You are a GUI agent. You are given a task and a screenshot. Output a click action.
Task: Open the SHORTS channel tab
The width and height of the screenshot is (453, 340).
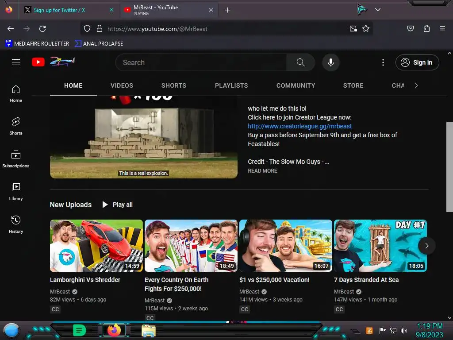[173, 85]
